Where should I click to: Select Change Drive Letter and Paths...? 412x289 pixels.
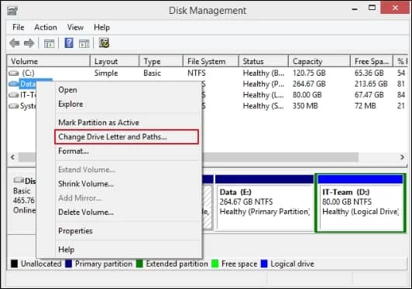point(126,137)
